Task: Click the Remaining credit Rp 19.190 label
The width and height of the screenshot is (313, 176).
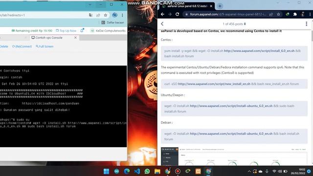Action: coord(32,31)
